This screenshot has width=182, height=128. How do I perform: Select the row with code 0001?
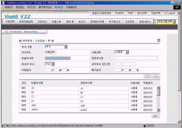[88, 88]
